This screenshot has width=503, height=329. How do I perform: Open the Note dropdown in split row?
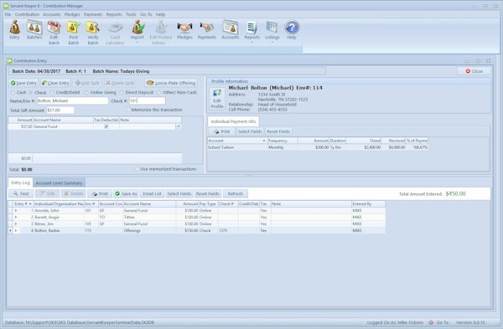[x=179, y=126]
